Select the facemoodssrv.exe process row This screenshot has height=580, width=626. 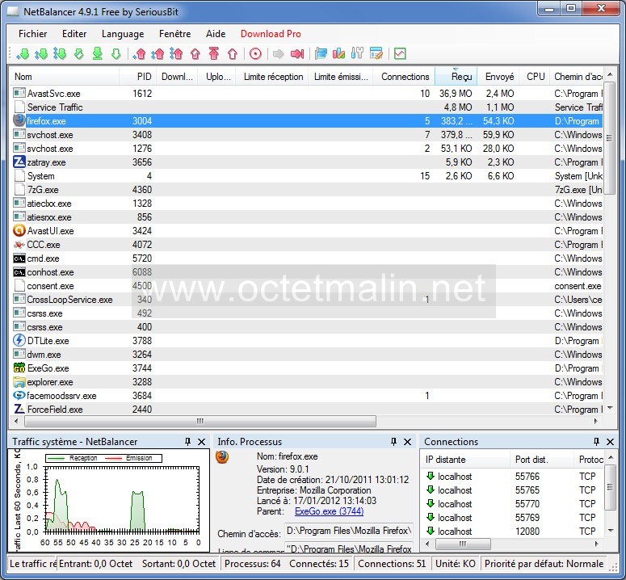306,396
